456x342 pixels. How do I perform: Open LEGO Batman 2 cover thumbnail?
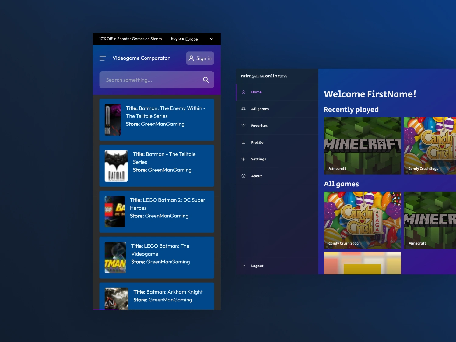[115, 212]
